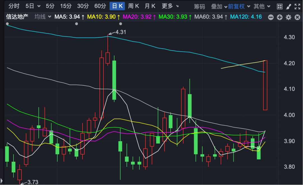This screenshot has height=185, width=303.
Task: Switch to 日K daily candlestick view
Action: point(117,6)
